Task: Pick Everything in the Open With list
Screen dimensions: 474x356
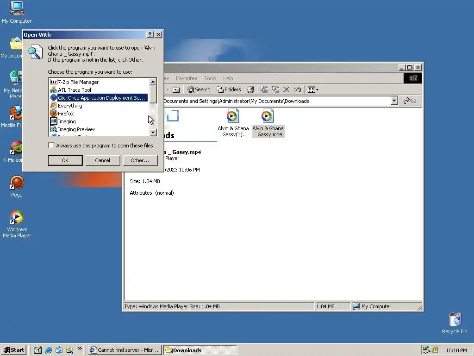Action: [99, 105]
